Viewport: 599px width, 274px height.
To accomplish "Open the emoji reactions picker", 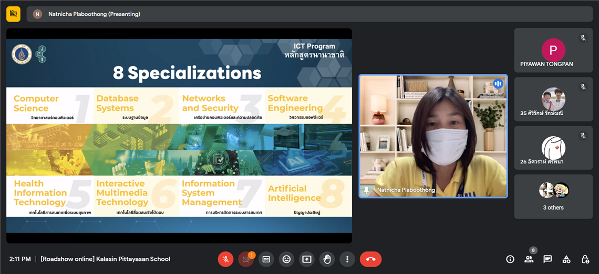I will tap(286, 259).
